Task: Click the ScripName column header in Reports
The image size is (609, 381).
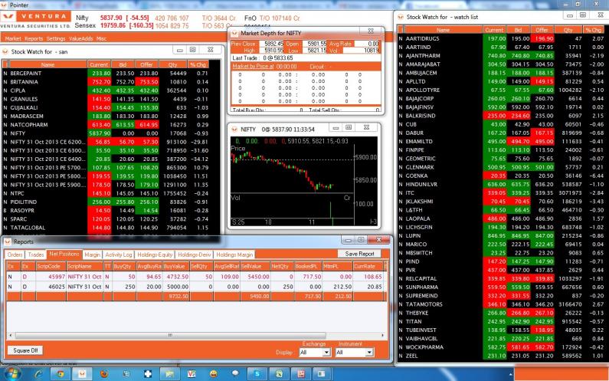Action: (x=85, y=266)
